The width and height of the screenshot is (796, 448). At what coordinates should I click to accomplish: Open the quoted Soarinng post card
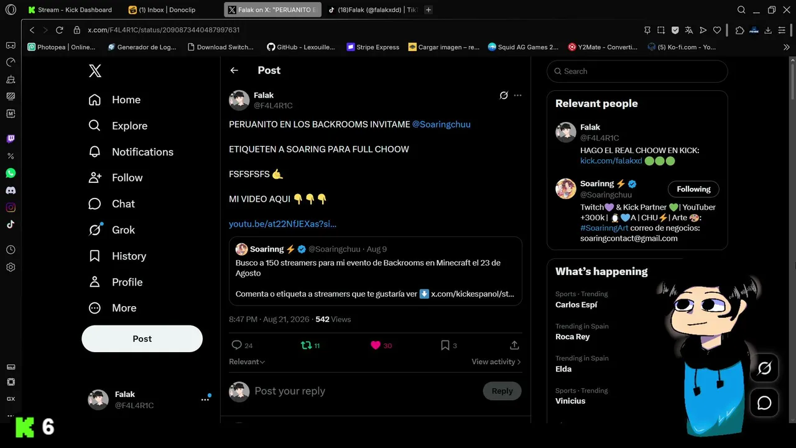coord(376,271)
